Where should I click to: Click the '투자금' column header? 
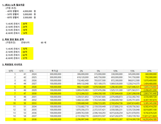point(55,71)
